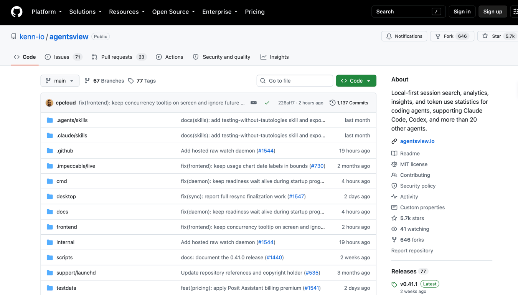
Task: Open the agentsview.io website link
Action: [417, 141]
